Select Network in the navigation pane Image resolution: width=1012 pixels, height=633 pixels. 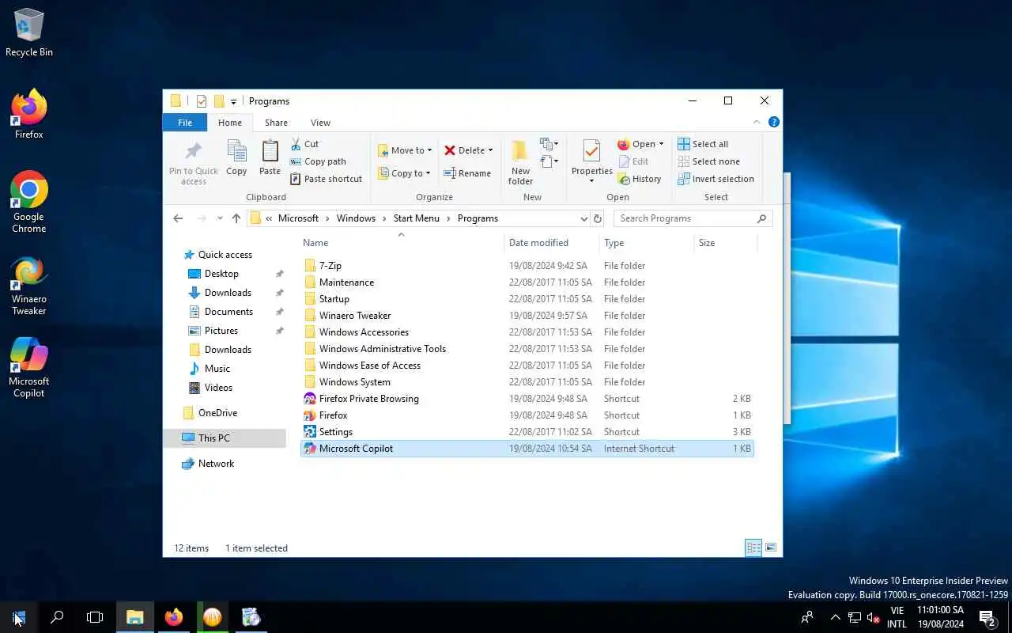(216, 464)
